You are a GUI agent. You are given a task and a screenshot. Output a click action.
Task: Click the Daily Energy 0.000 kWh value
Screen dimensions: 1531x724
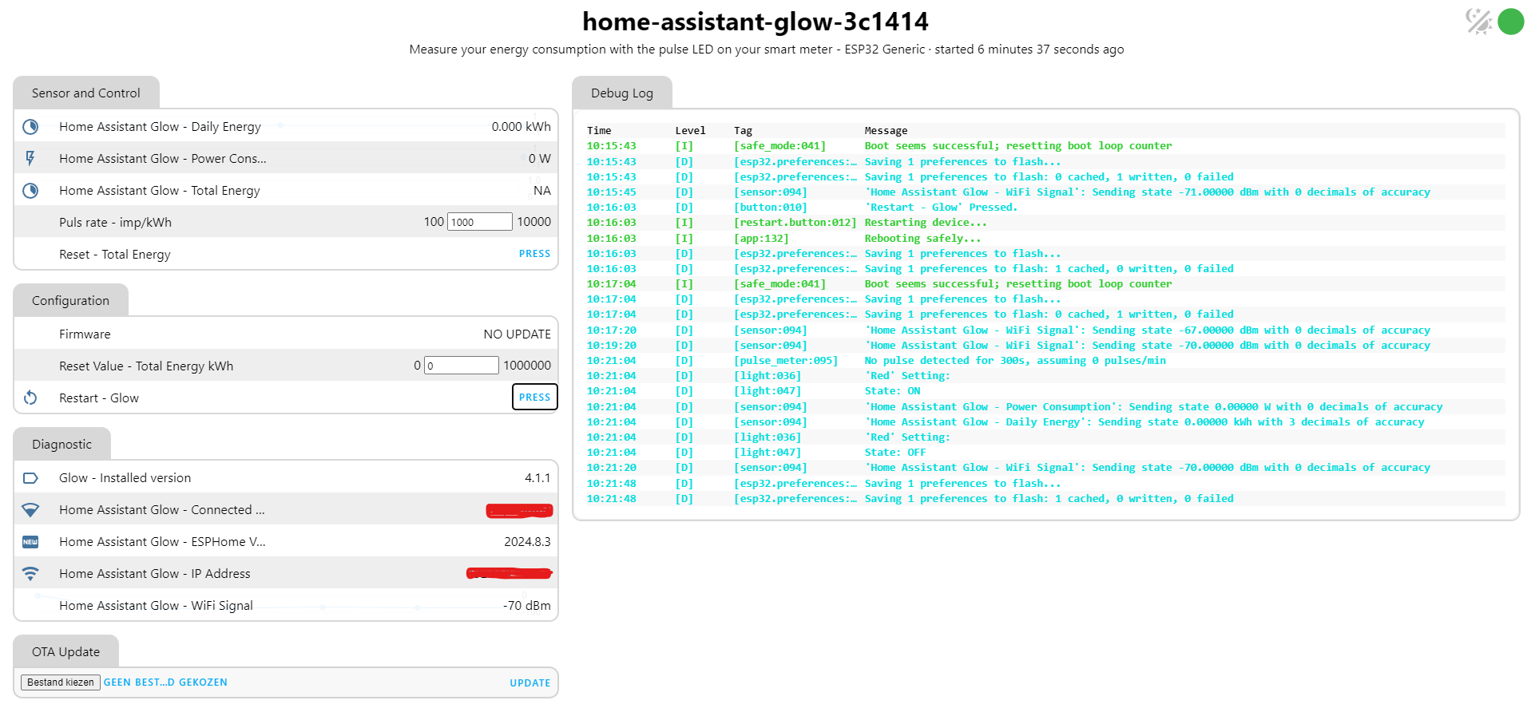521,127
